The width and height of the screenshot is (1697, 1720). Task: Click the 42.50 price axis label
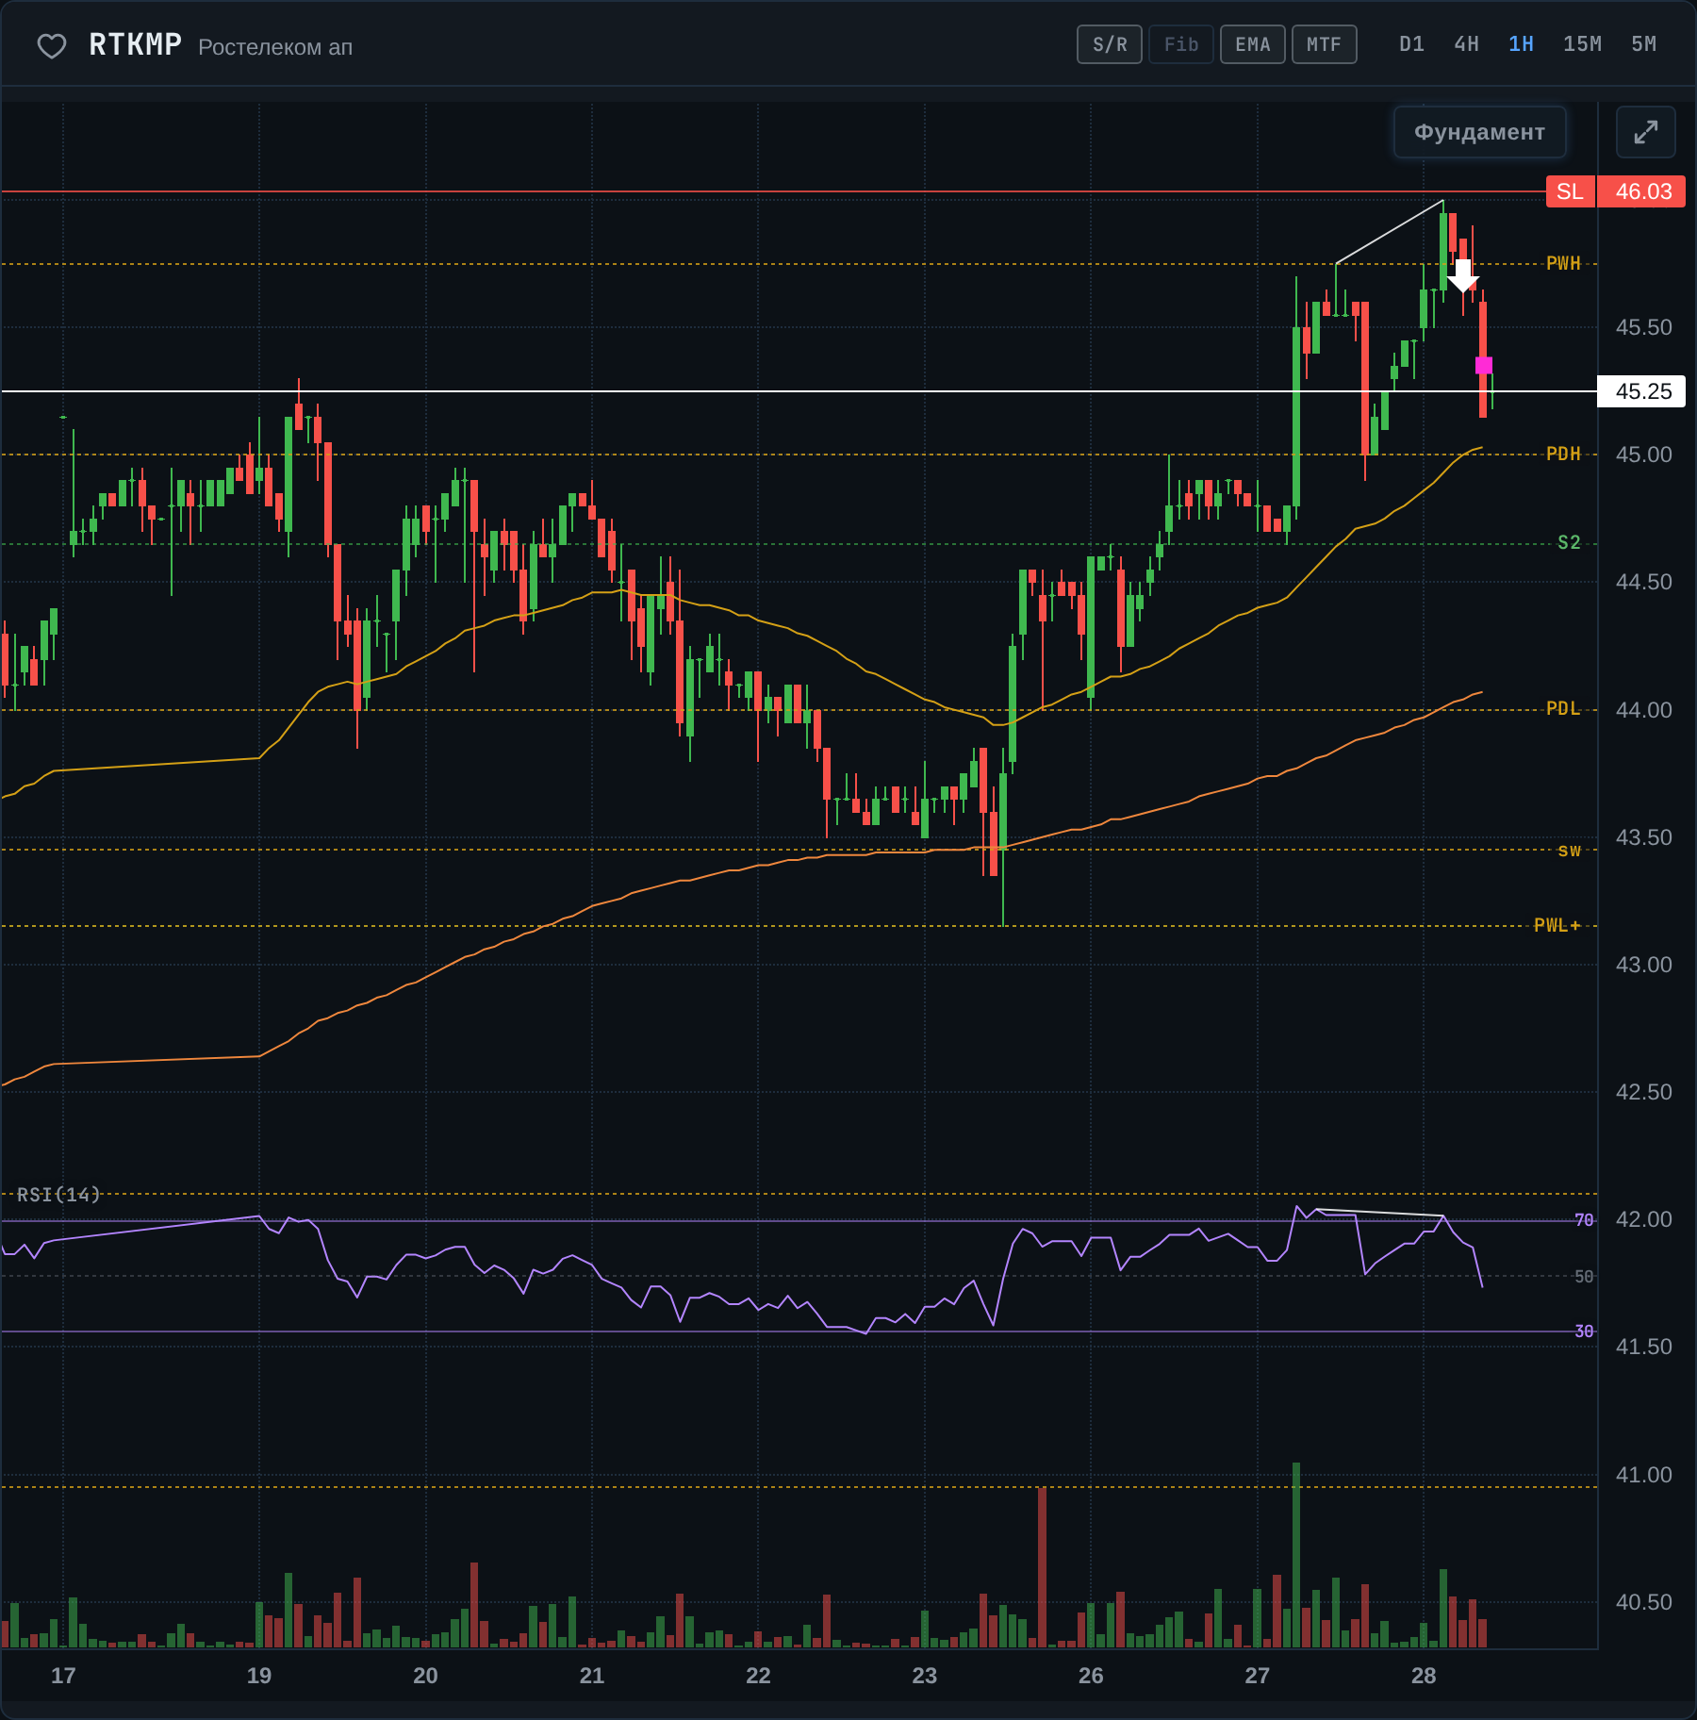tap(1643, 1092)
